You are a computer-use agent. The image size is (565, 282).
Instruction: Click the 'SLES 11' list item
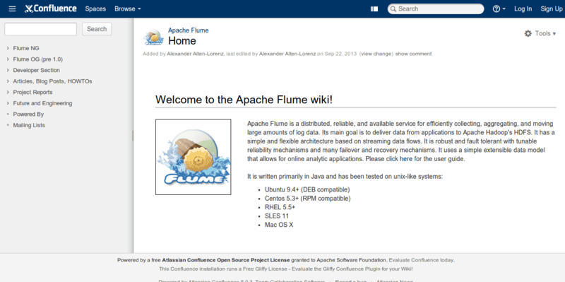[x=277, y=216]
